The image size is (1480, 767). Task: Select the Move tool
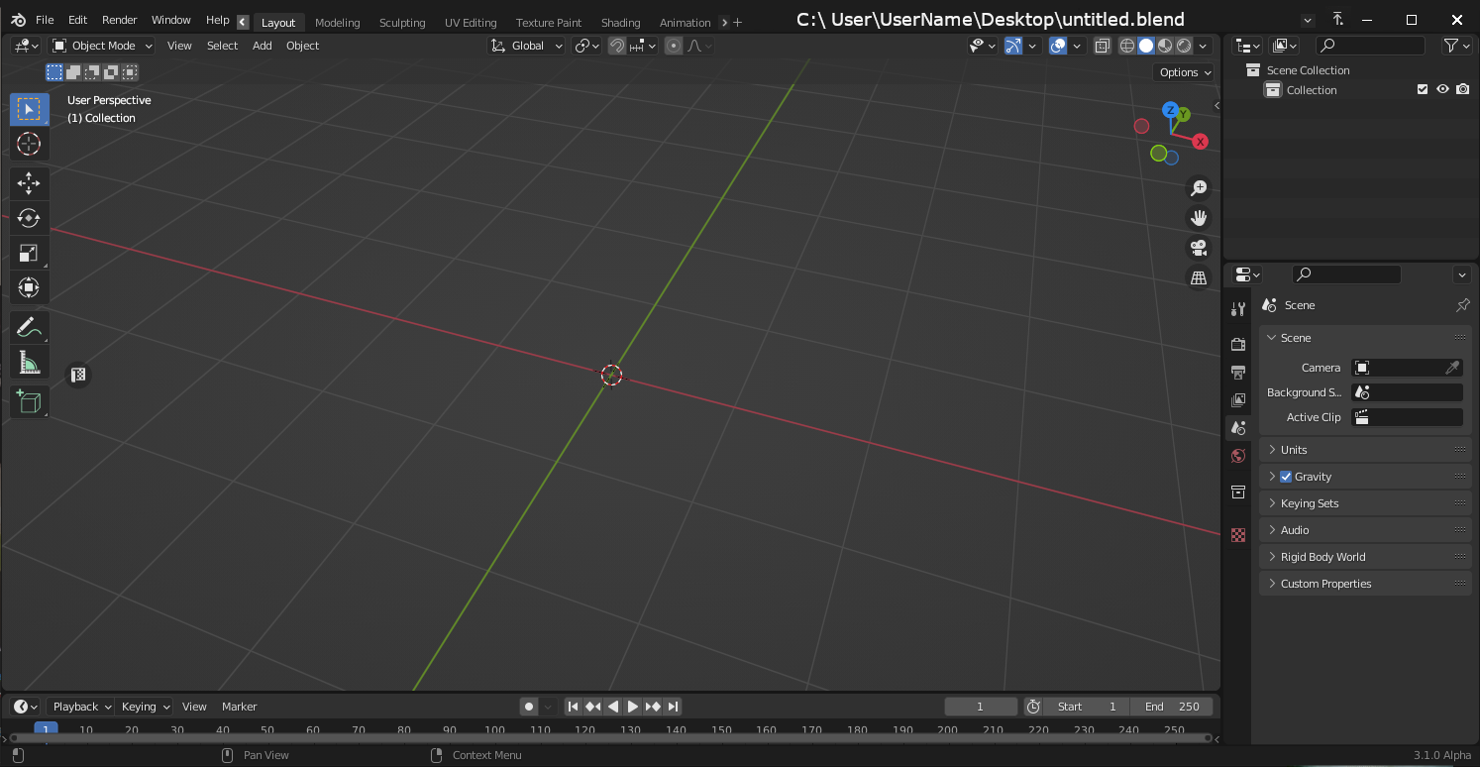click(29, 183)
